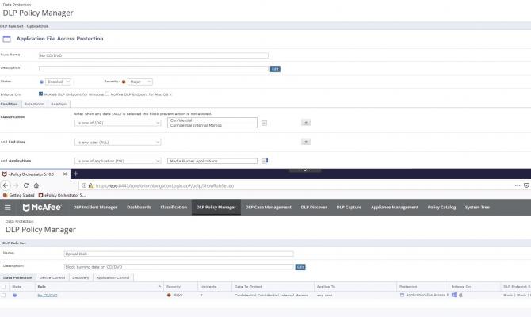Click the Major severity indicator dot
Image resolution: width=531 pixels, height=317 pixels.
click(x=124, y=82)
